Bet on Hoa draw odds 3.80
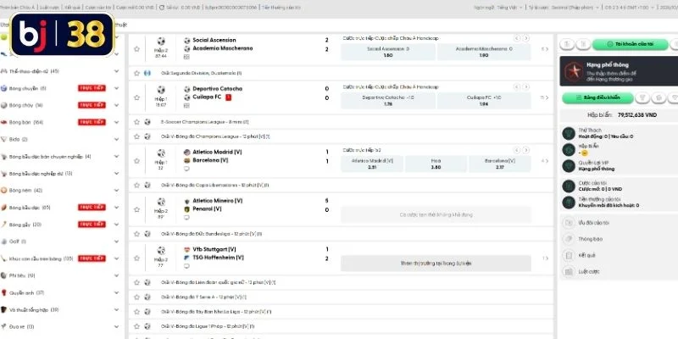This screenshot has width=678, height=339. coord(436,164)
